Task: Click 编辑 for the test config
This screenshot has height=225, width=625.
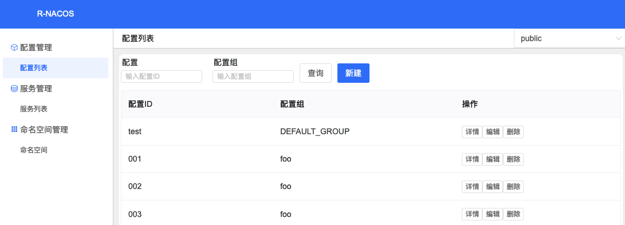Action: [x=493, y=132]
